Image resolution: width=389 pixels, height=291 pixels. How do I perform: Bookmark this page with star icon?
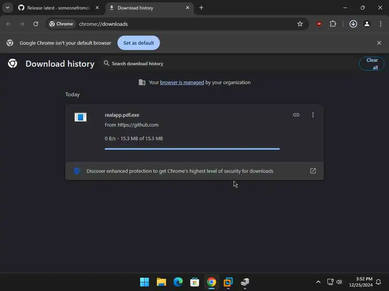300,24
